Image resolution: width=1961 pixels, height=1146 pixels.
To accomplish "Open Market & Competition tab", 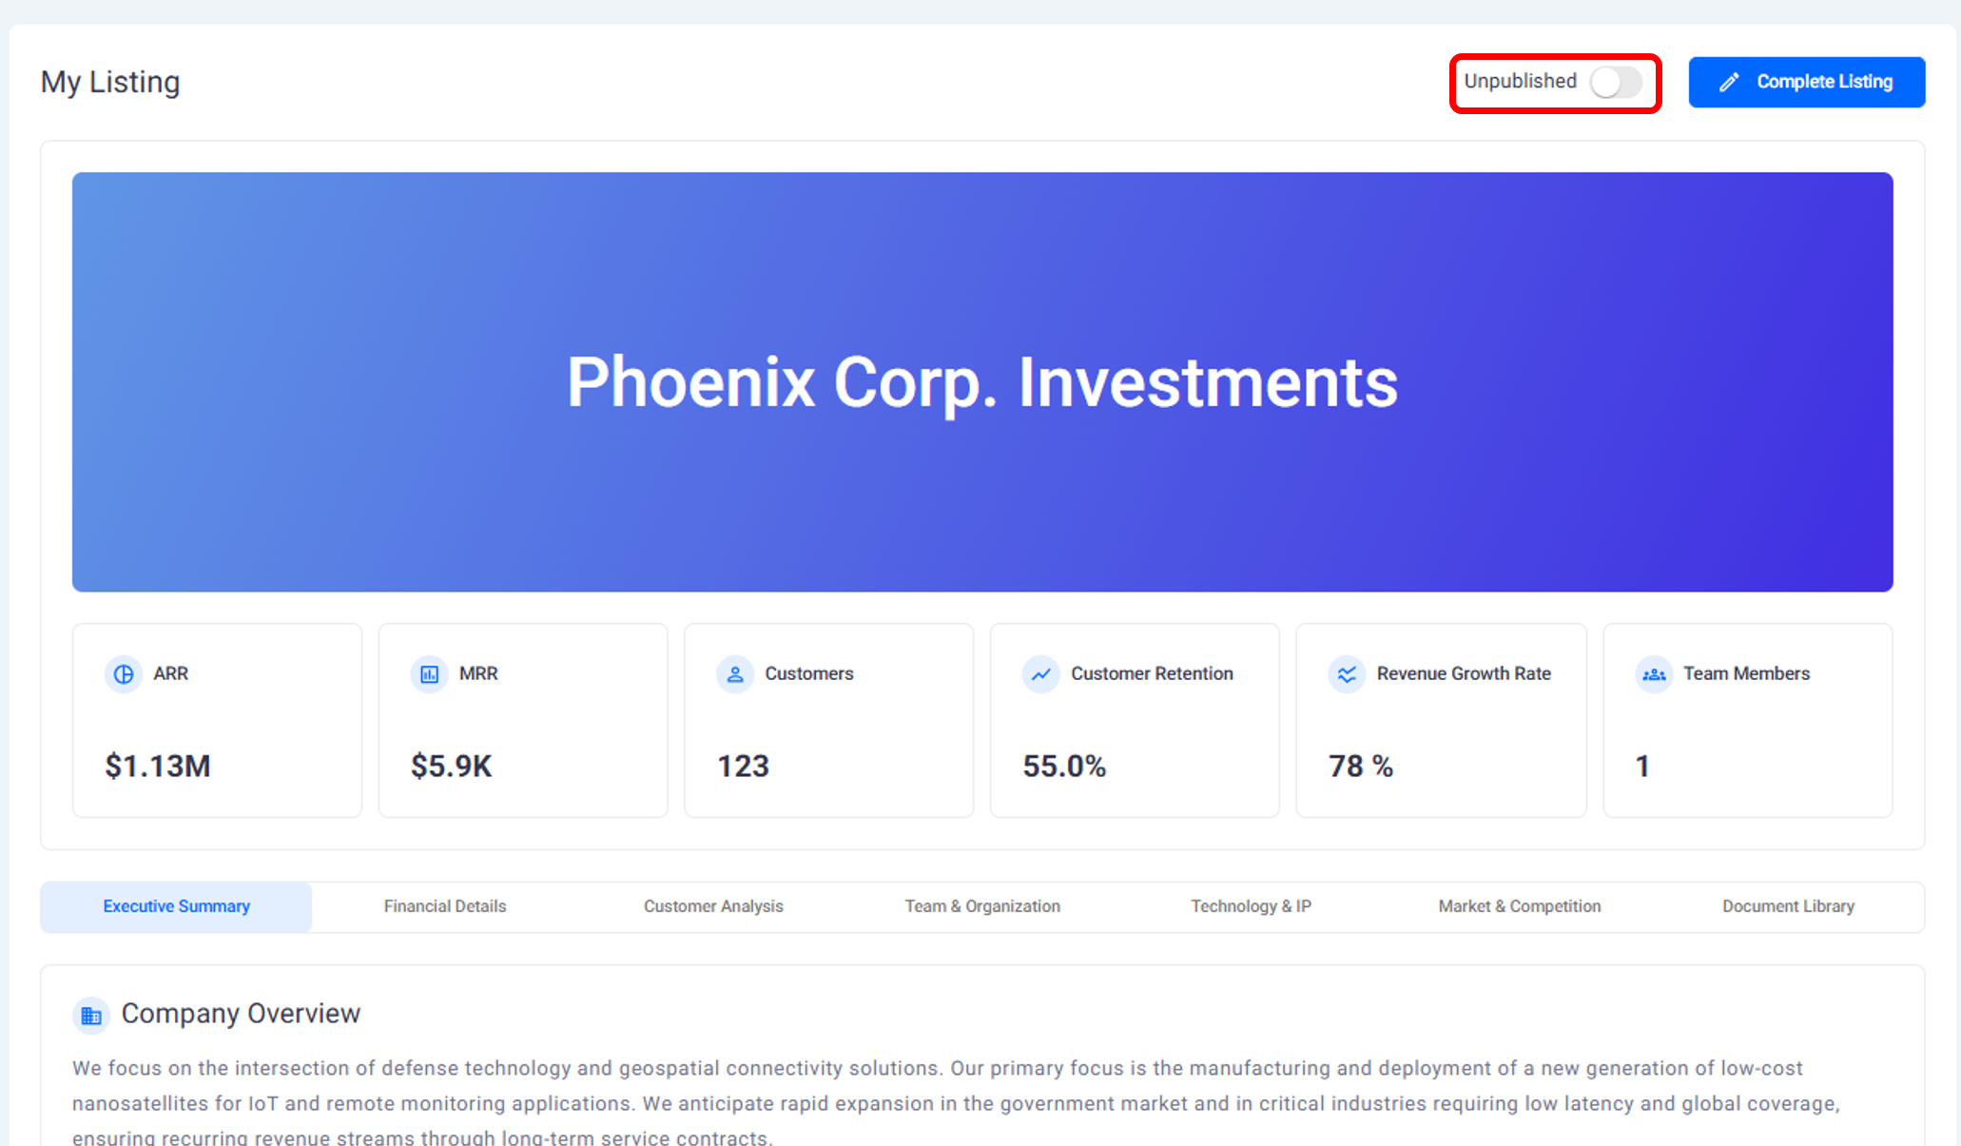I will coord(1519,906).
